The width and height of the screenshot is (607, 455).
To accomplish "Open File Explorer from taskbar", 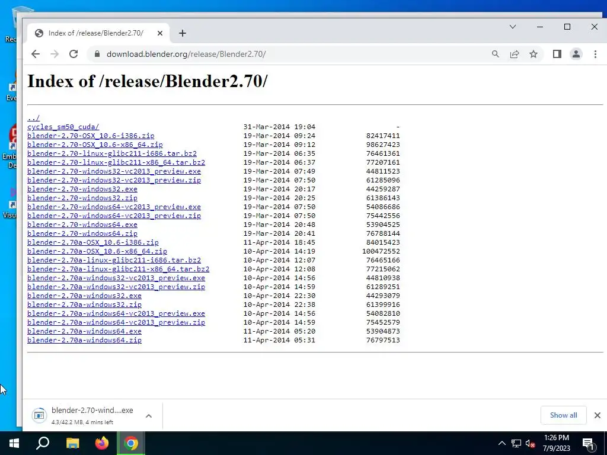I will tap(72, 443).
